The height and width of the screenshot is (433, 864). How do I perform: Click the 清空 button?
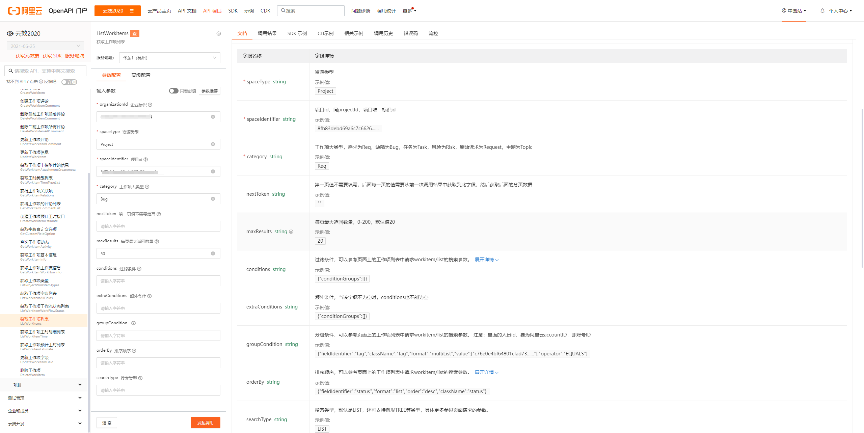pyautogui.click(x=107, y=423)
